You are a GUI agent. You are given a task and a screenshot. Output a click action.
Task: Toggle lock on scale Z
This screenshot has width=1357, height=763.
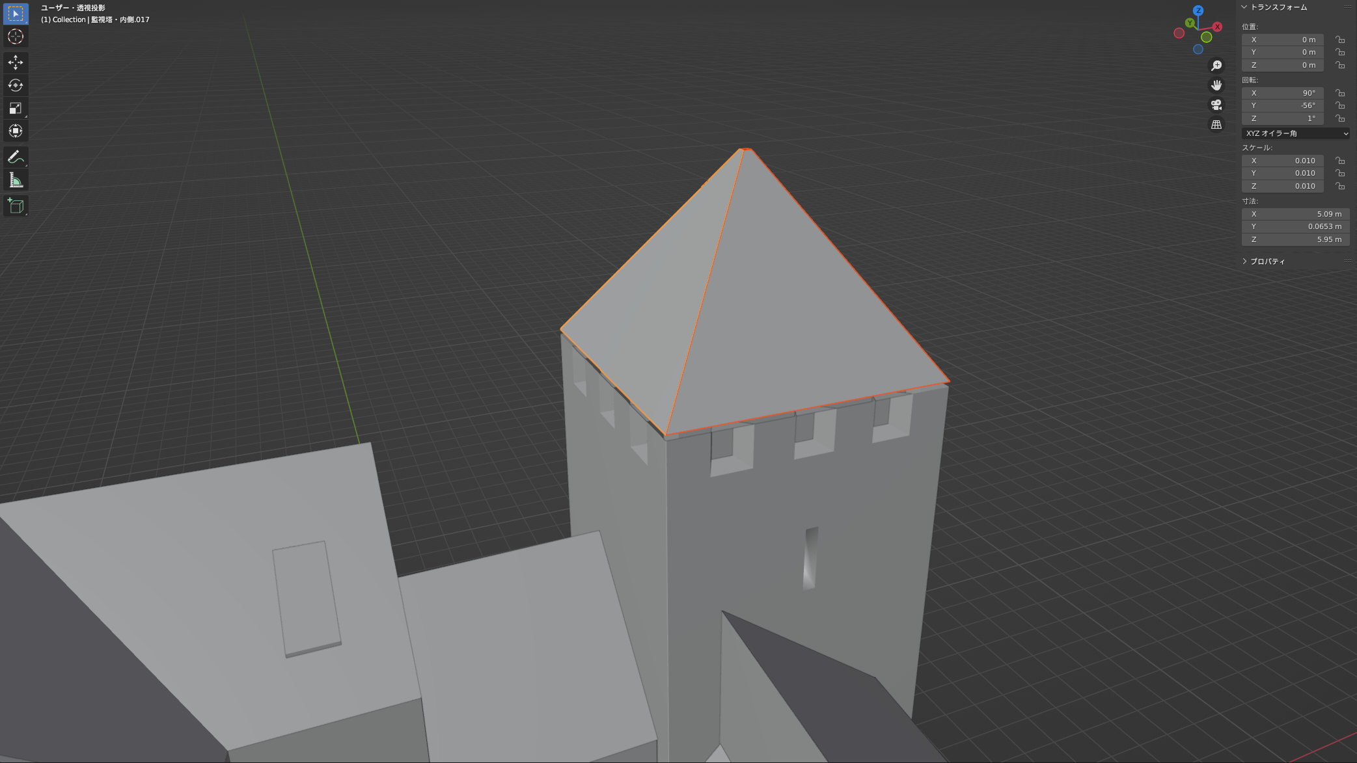point(1339,186)
